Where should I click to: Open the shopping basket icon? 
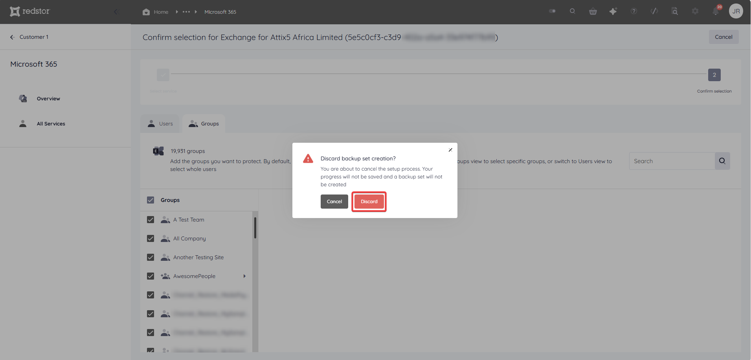click(x=593, y=11)
